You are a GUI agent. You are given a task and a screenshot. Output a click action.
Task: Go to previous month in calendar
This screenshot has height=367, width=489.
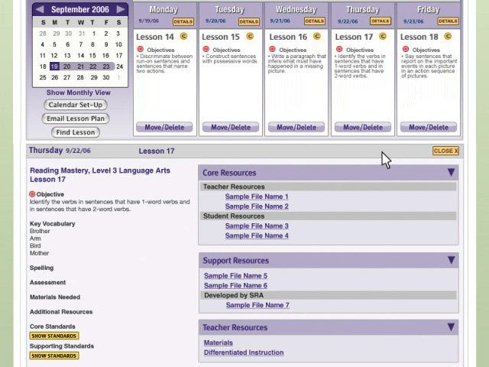point(39,10)
